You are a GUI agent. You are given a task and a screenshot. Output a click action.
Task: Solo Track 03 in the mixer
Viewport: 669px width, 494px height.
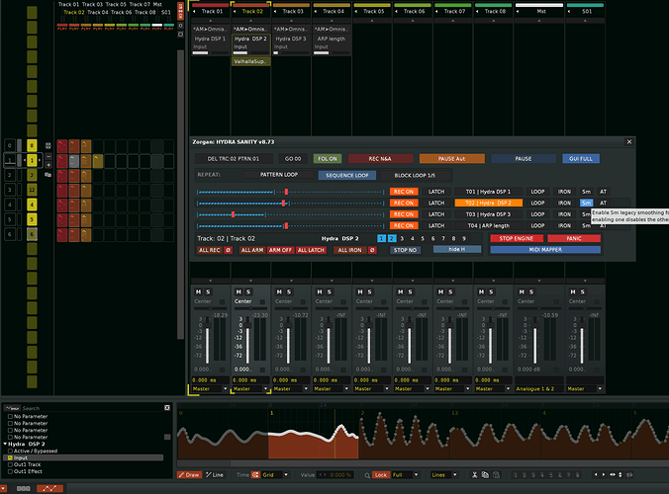tap(289, 291)
